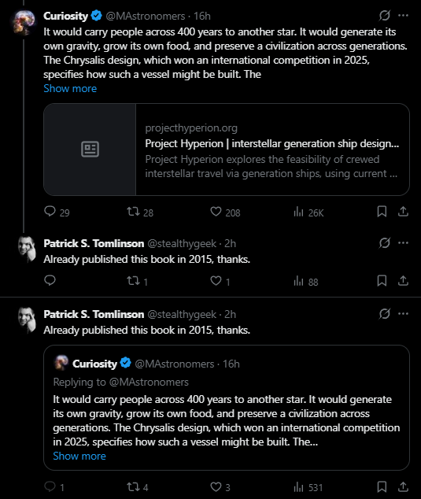Bookmark the Curiosity post about Chrysalis
This screenshot has width=421, height=499.
point(382,212)
